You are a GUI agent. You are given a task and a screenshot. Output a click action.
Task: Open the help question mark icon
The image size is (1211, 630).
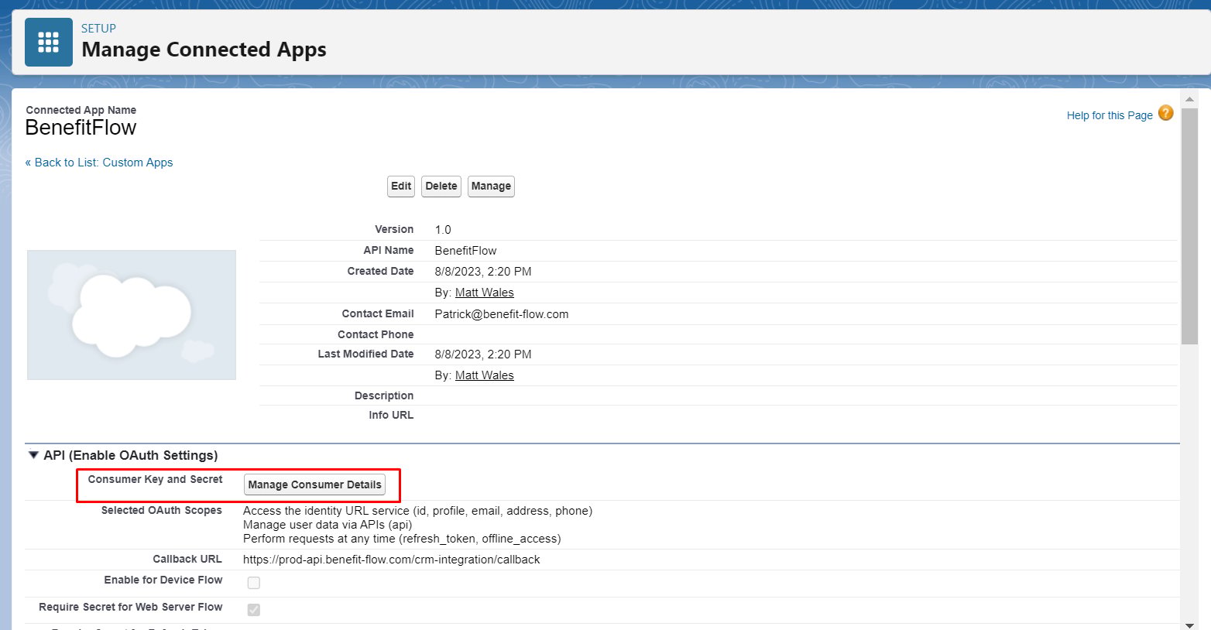coord(1165,113)
